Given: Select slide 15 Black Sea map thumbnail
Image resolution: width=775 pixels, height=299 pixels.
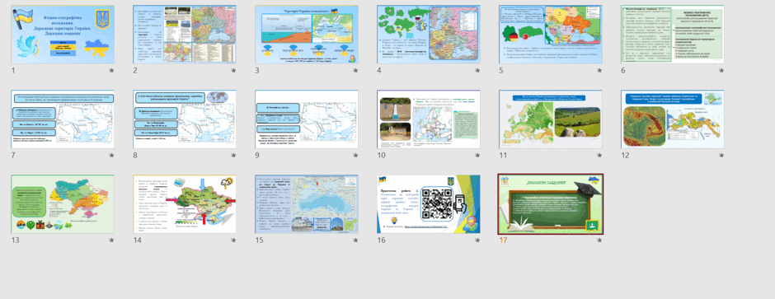Looking at the screenshot, I should coord(307,204).
